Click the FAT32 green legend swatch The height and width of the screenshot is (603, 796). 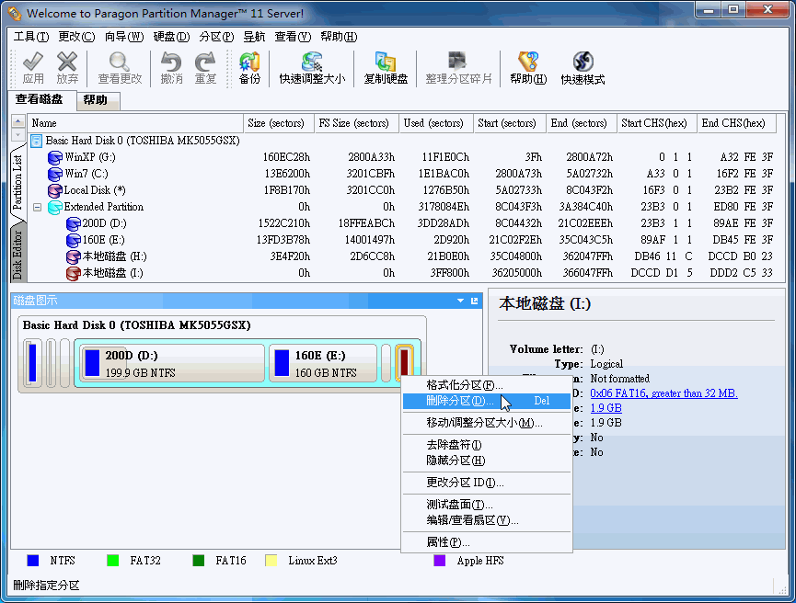pos(112,561)
